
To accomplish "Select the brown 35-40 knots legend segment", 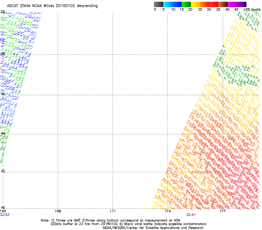I will [x=223, y=4].
